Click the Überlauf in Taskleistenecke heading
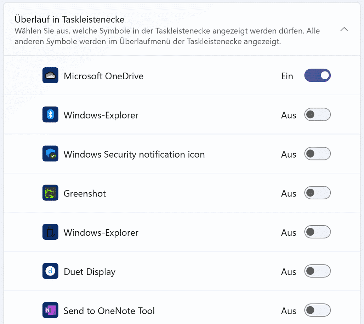This screenshot has width=364, height=324. pos(69,19)
